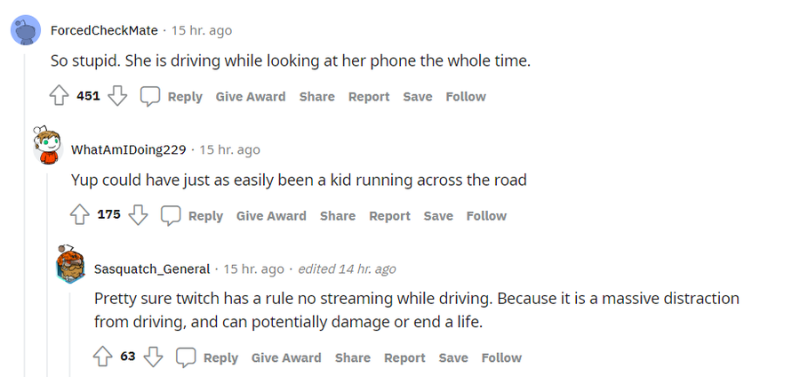
Task: Visit Sasquatch_General username link
Action: [152, 269]
